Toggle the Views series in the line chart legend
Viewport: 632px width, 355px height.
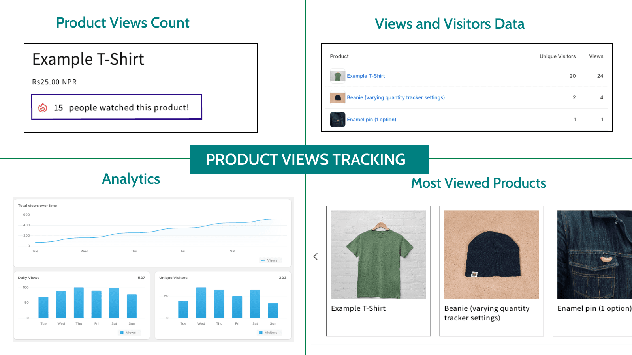pos(270,260)
